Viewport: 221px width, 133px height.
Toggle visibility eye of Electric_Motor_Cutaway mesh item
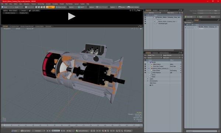click(145, 21)
